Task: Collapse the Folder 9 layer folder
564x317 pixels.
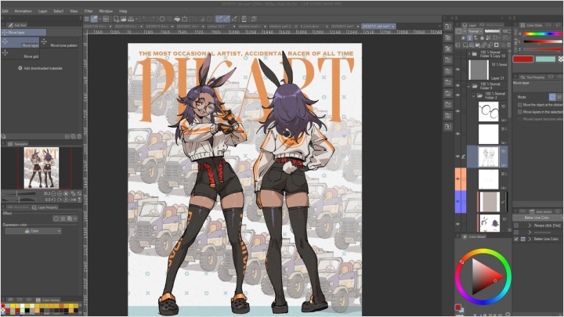Action: (468, 86)
